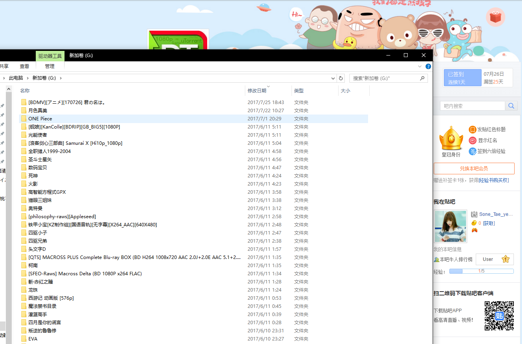The width and height of the screenshot is (522, 344).
Task: Select the 舰娘 KanColle folder icon
Action: 24,127
